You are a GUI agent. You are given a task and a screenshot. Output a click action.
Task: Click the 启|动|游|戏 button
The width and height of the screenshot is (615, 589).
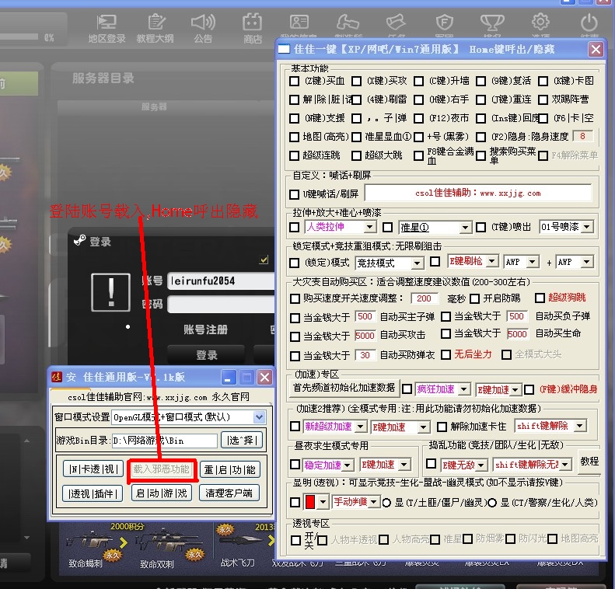pos(161,493)
